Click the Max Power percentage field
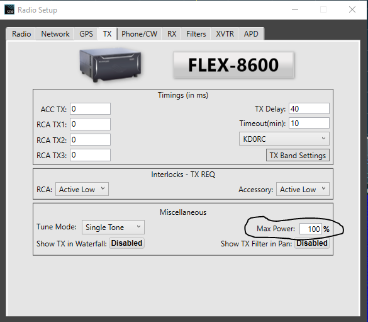The image size is (368, 322). (x=311, y=229)
